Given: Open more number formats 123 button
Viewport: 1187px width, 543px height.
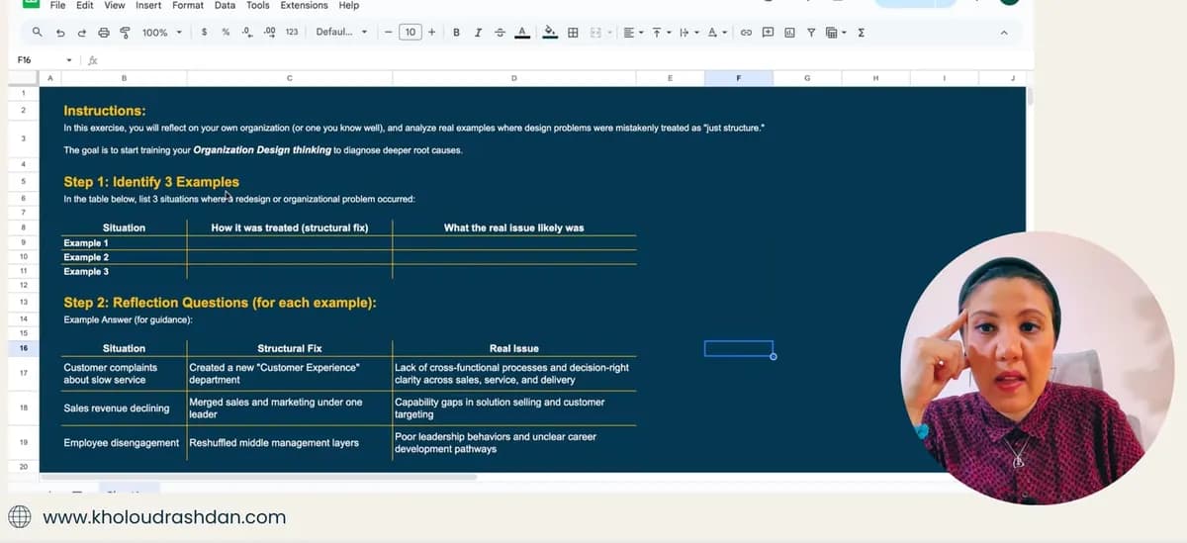Looking at the screenshot, I should coord(292,33).
